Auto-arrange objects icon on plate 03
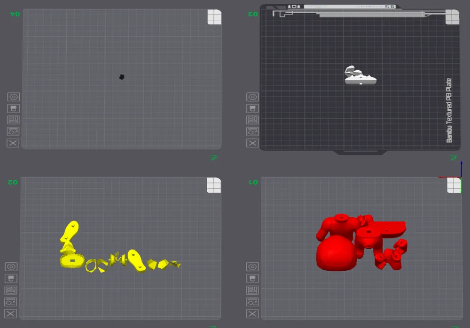470x328 pixels. (x=253, y=120)
